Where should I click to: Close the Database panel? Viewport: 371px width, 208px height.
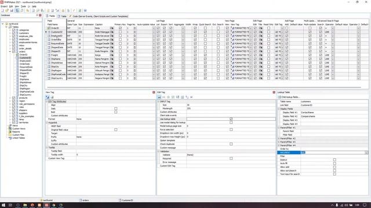(x=40, y=15)
